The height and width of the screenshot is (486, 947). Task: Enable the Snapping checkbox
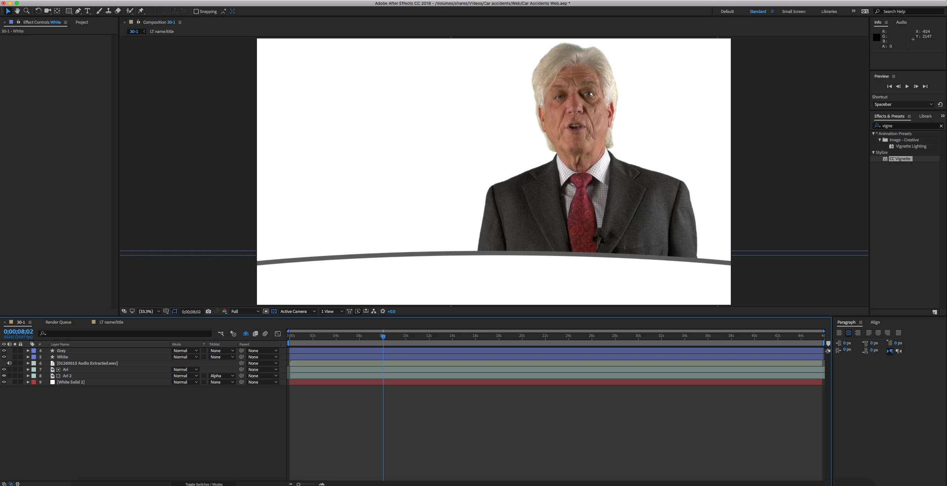tap(196, 11)
